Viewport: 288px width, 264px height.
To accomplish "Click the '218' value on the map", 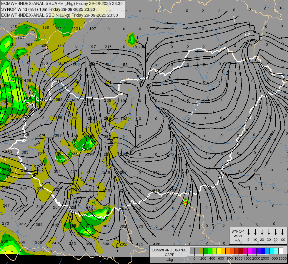I will 108,47.
